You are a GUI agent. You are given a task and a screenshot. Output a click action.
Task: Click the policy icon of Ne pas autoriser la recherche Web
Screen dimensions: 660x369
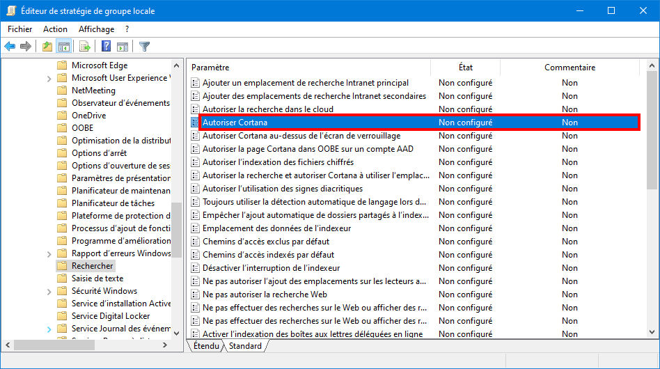tap(195, 295)
